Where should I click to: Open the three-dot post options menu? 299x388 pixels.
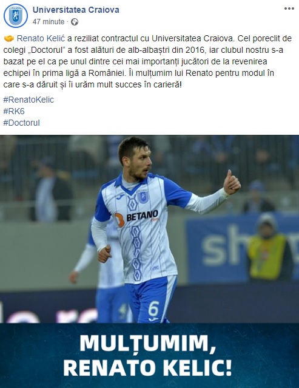[x=289, y=9]
